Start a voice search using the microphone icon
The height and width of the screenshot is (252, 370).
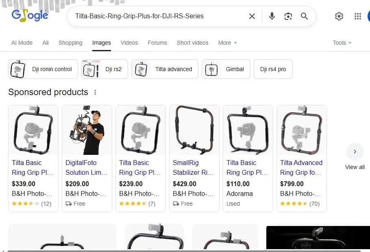(271, 16)
